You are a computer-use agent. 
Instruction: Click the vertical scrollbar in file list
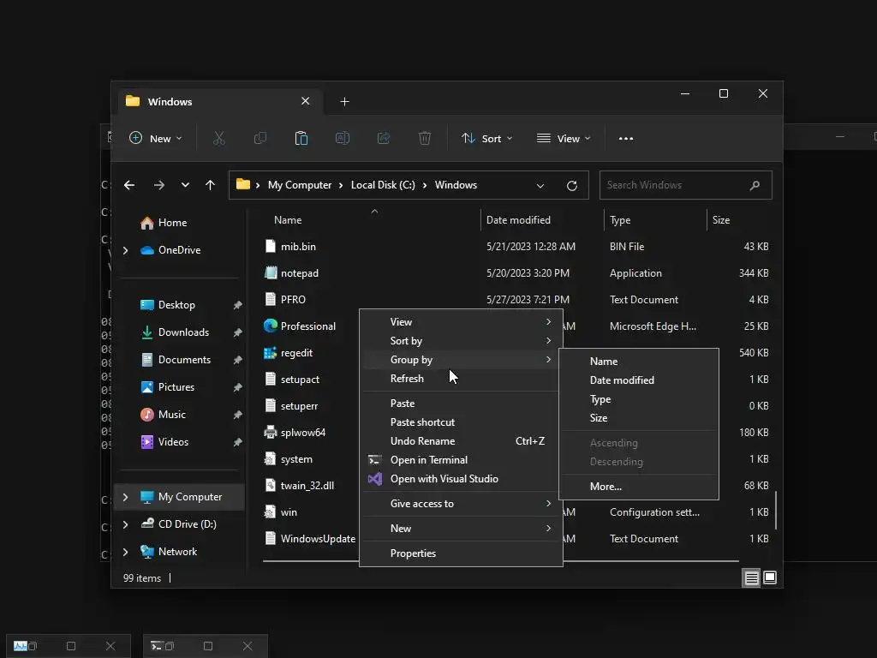(776, 510)
